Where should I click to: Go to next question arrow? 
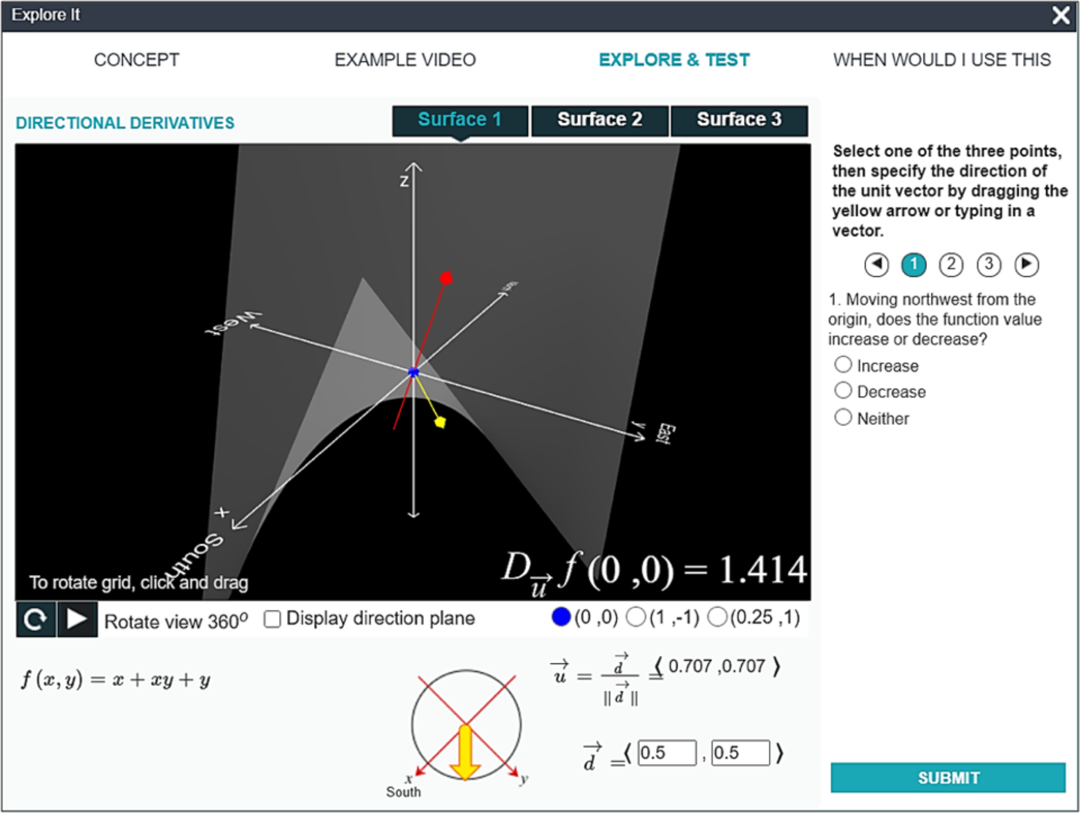click(1026, 265)
